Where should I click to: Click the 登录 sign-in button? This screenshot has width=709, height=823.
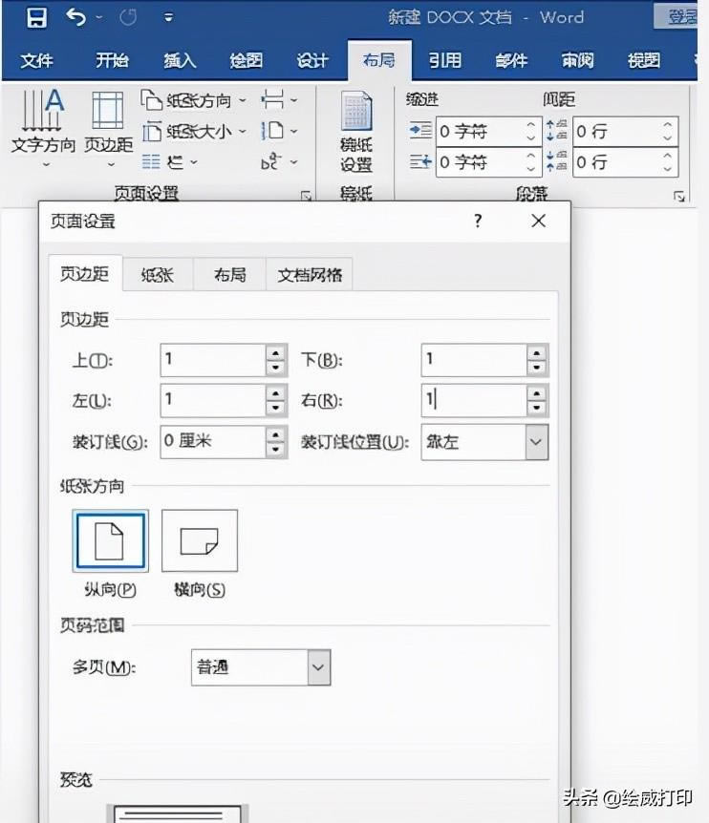pos(682,17)
